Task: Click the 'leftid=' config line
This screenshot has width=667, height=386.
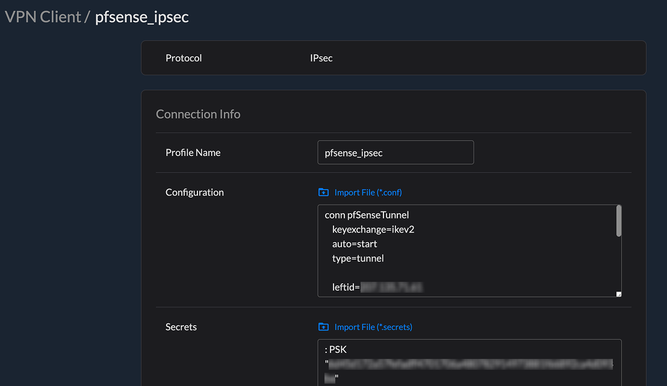Action: (377, 287)
